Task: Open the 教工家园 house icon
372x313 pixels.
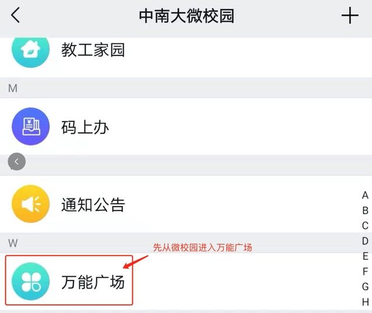Action: coord(30,49)
